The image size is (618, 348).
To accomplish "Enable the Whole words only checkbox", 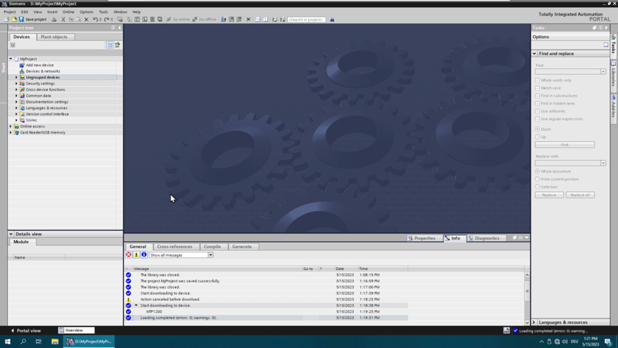I will (x=537, y=80).
